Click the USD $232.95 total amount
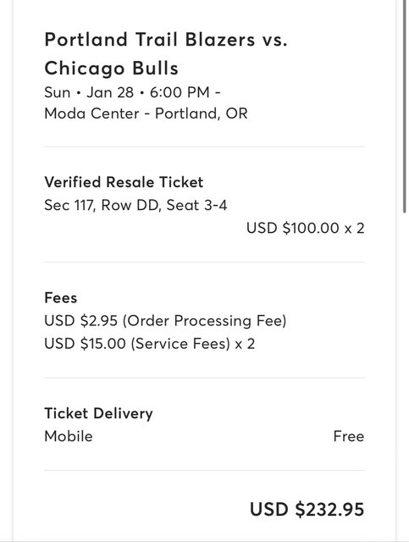The width and height of the screenshot is (409, 542). pyautogui.click(x=307, y=510)
